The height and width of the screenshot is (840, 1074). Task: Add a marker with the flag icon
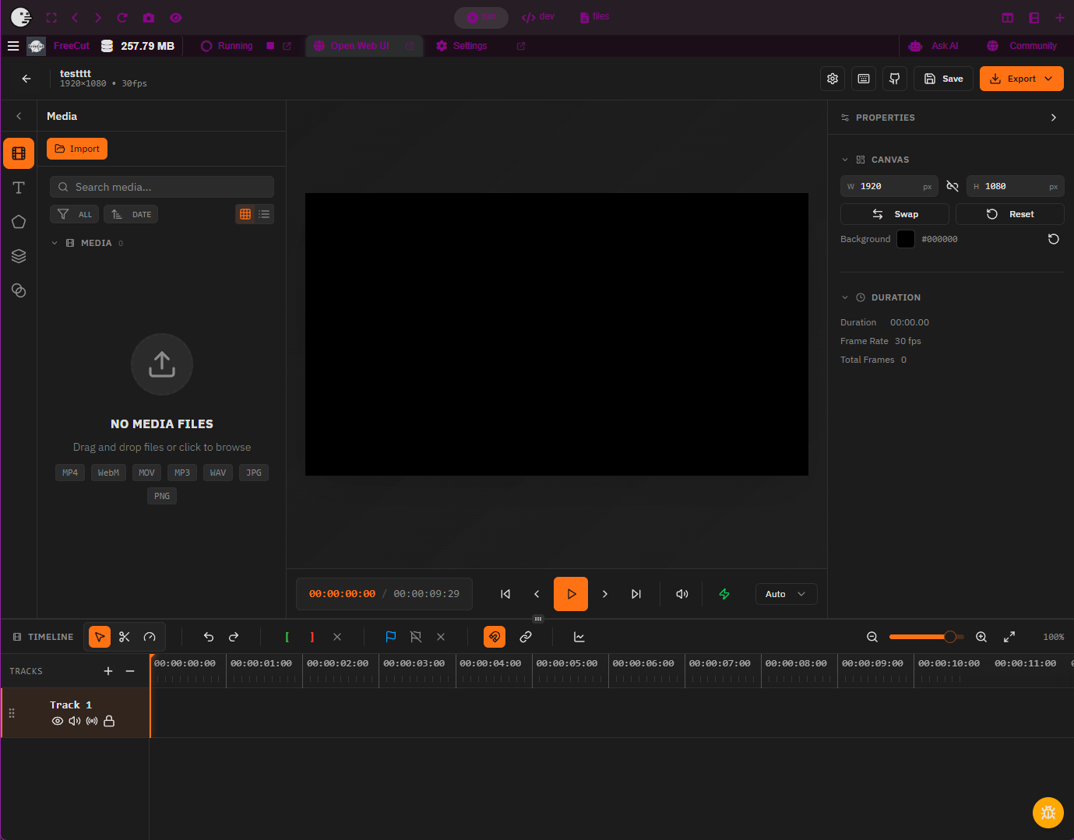point(391,637)
